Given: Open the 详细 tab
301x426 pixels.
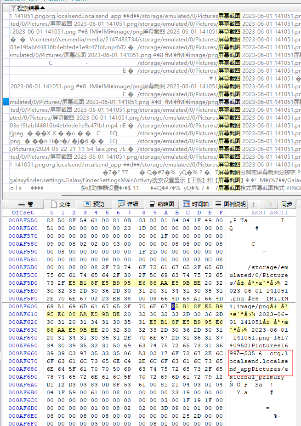Looking at the screenshot, I should pos(128,204).
